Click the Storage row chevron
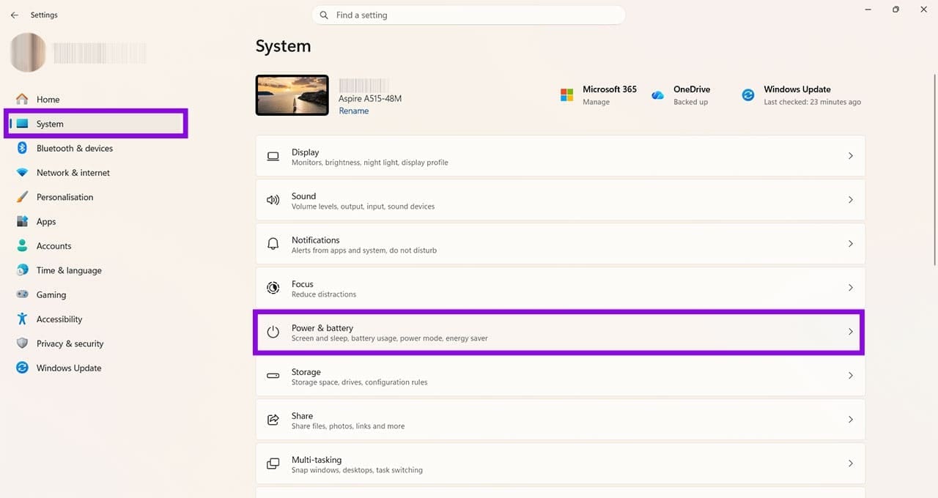 (x=851, y=376)
